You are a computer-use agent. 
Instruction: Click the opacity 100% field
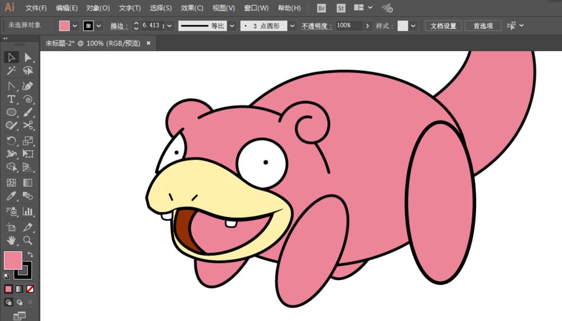click(x=348, y=26)
